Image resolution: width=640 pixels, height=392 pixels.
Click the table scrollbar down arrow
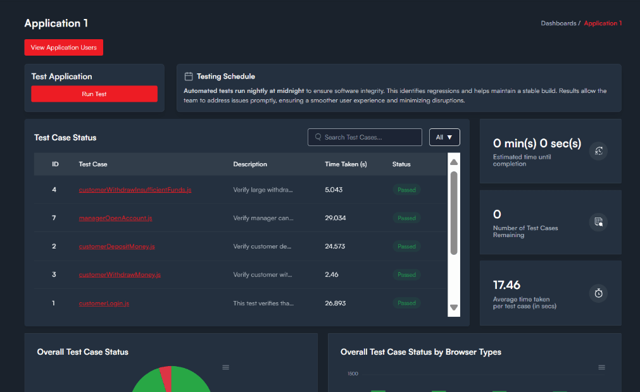pos(454,308)
